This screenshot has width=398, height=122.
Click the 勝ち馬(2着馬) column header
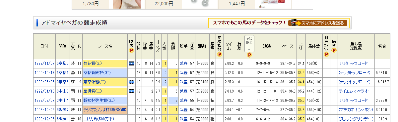pos(356,46)
